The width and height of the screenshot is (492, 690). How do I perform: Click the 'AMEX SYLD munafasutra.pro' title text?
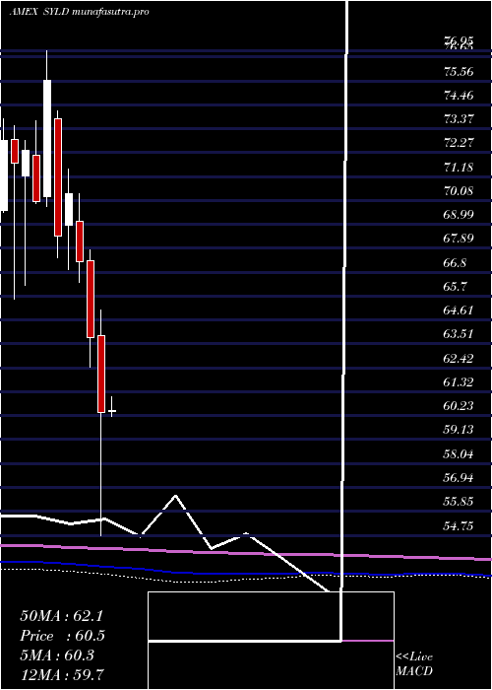79,12
